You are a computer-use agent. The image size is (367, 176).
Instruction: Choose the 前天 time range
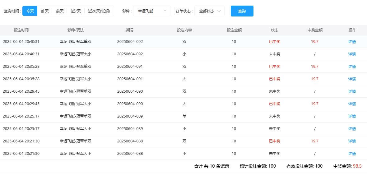tap(60, 11)
